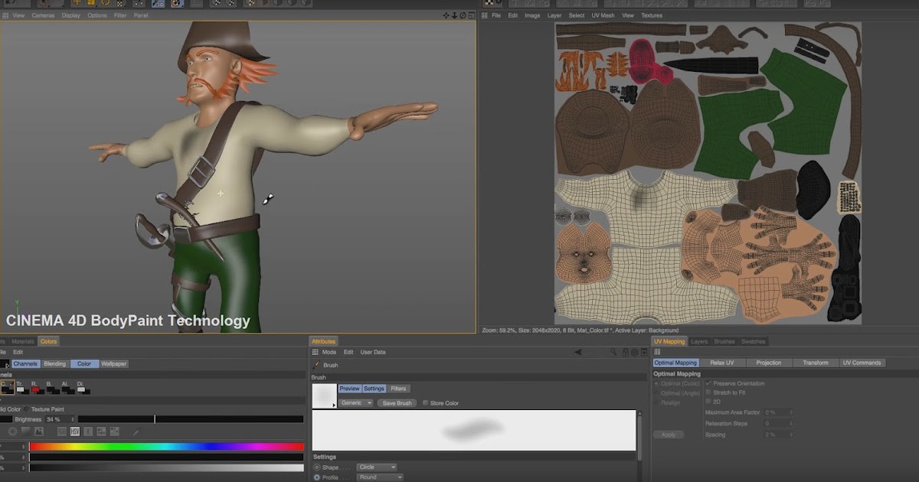This screenshot has width=919, height=482.
Task: Open the Generic brush preset dropdown
Action: click(x=356, y=402)
